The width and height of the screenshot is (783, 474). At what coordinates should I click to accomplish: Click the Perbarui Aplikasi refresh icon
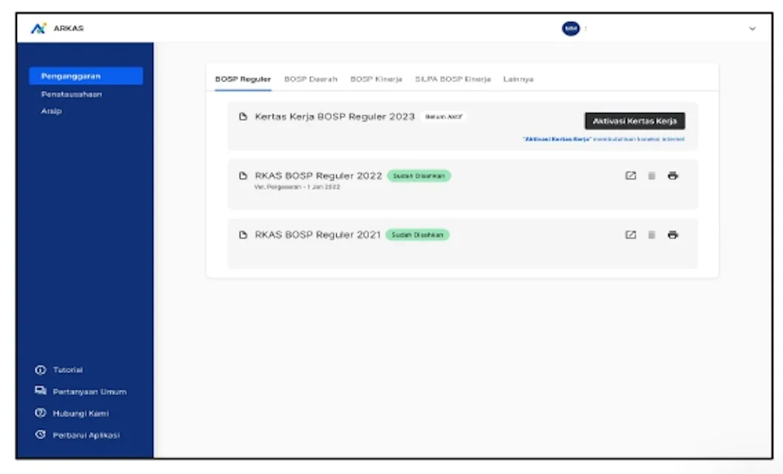pyautogui.click(x=41, y=435)
